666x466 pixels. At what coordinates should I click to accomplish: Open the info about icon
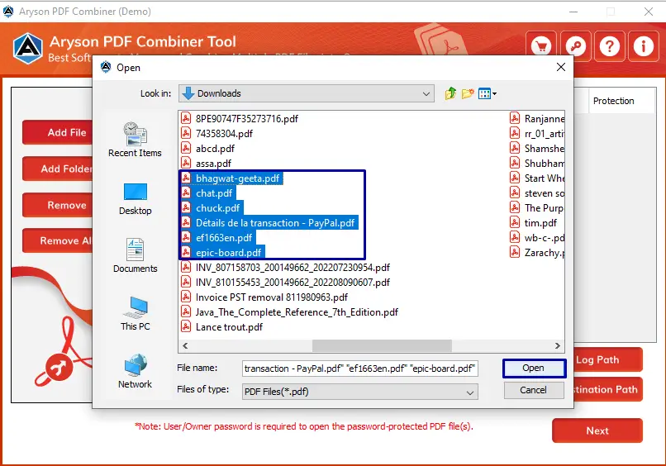pyautogui.click(x=644, y=46)
